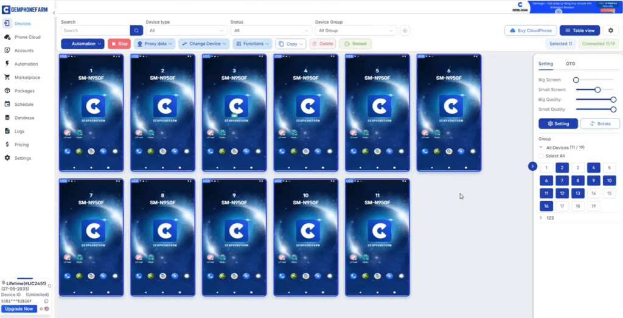Click the language flag icon
The height and width of the screenshot is (318, 623).
pos(46,309)
